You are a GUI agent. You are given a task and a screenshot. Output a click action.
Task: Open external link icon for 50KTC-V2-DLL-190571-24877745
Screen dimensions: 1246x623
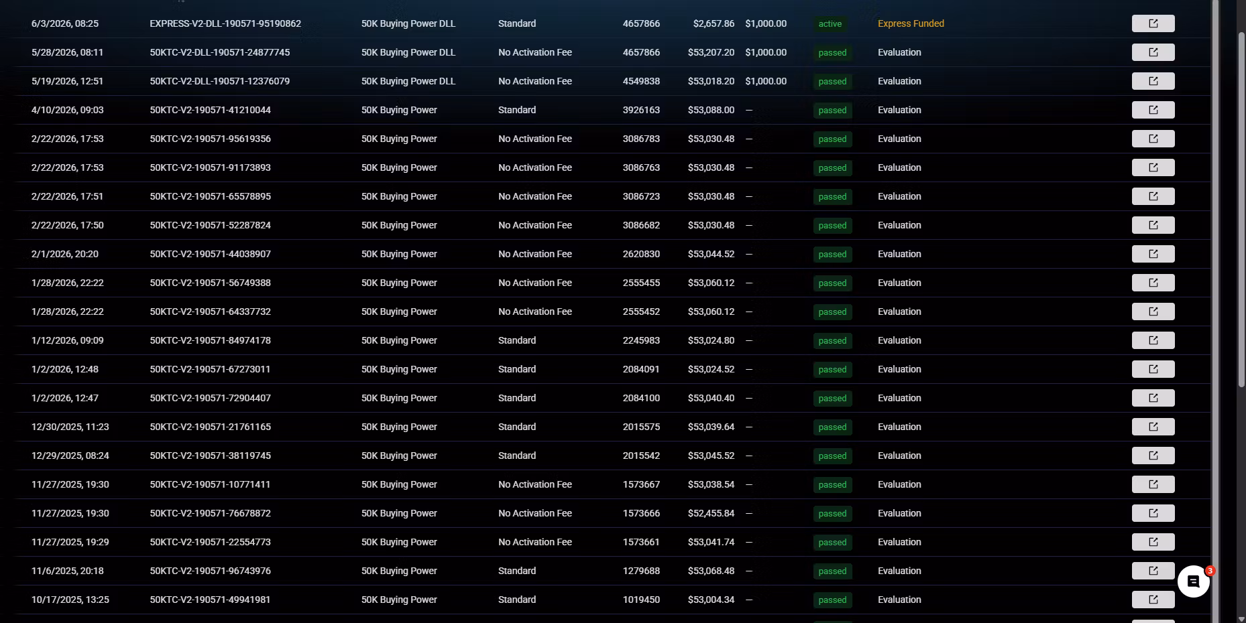click(1153, 52)
